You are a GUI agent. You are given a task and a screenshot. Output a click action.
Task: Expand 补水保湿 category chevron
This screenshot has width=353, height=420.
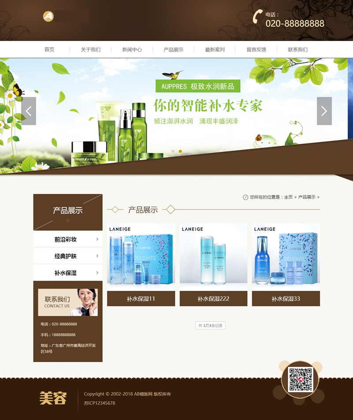pos(97,273)
